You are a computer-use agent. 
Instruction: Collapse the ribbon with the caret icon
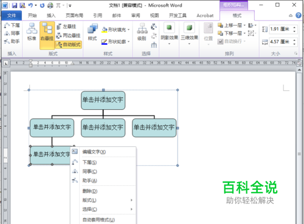coord(291,16)
